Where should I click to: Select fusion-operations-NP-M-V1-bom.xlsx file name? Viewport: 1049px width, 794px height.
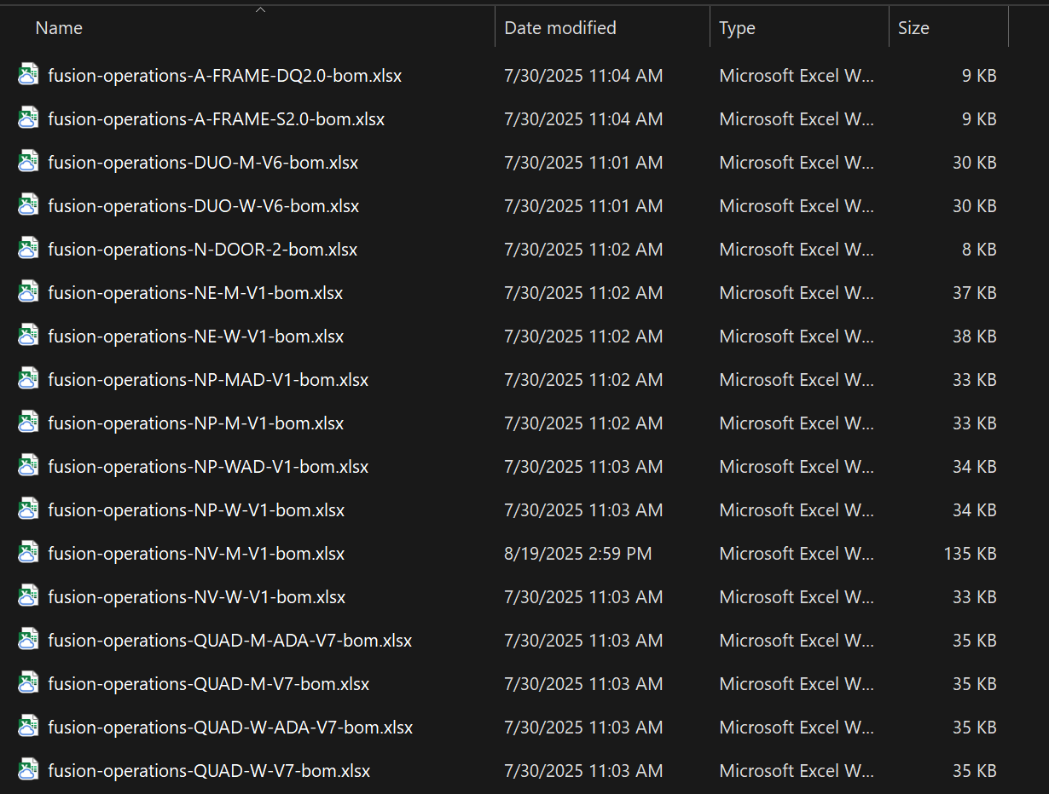196,423
